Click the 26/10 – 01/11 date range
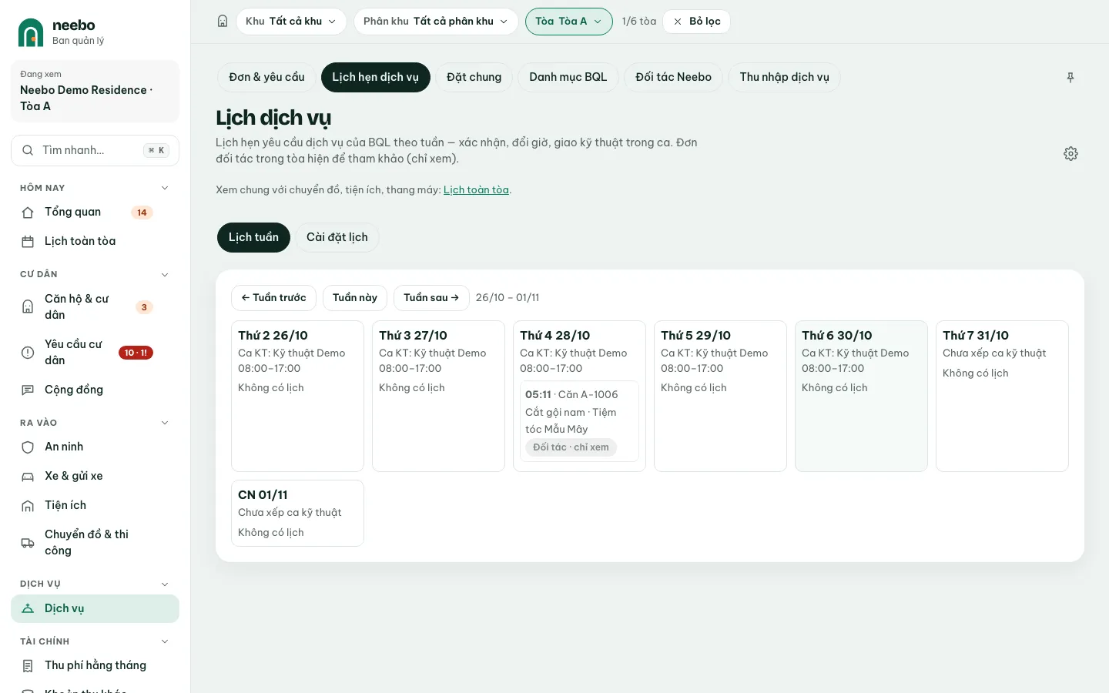The image size is (1109, 693). click(x=508, y=298)
